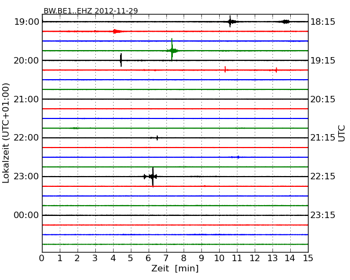
Task: Click x-axis tick label 4
Action: click(x=113, y=258)
